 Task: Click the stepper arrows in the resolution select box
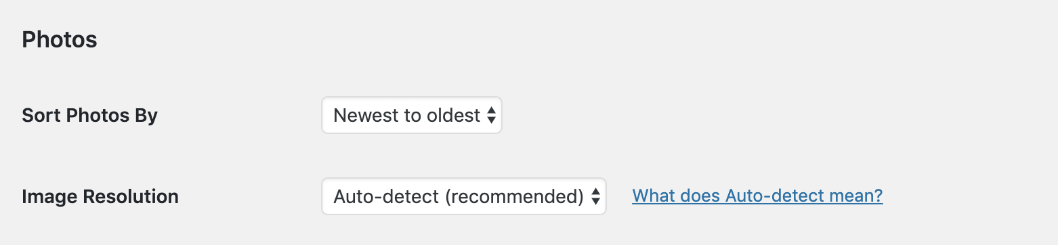pos(595,196)
